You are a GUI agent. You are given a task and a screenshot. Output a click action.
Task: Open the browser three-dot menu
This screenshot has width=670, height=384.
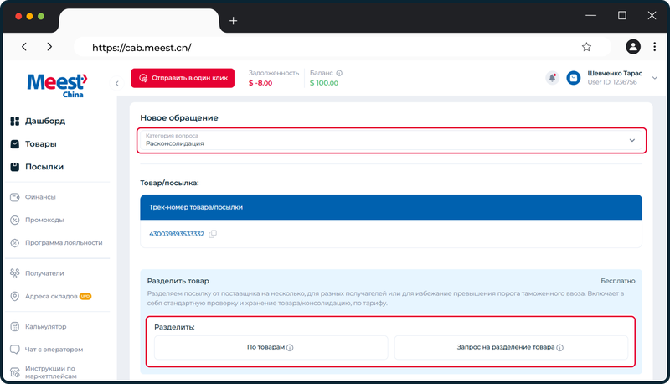tap(654, 47)
